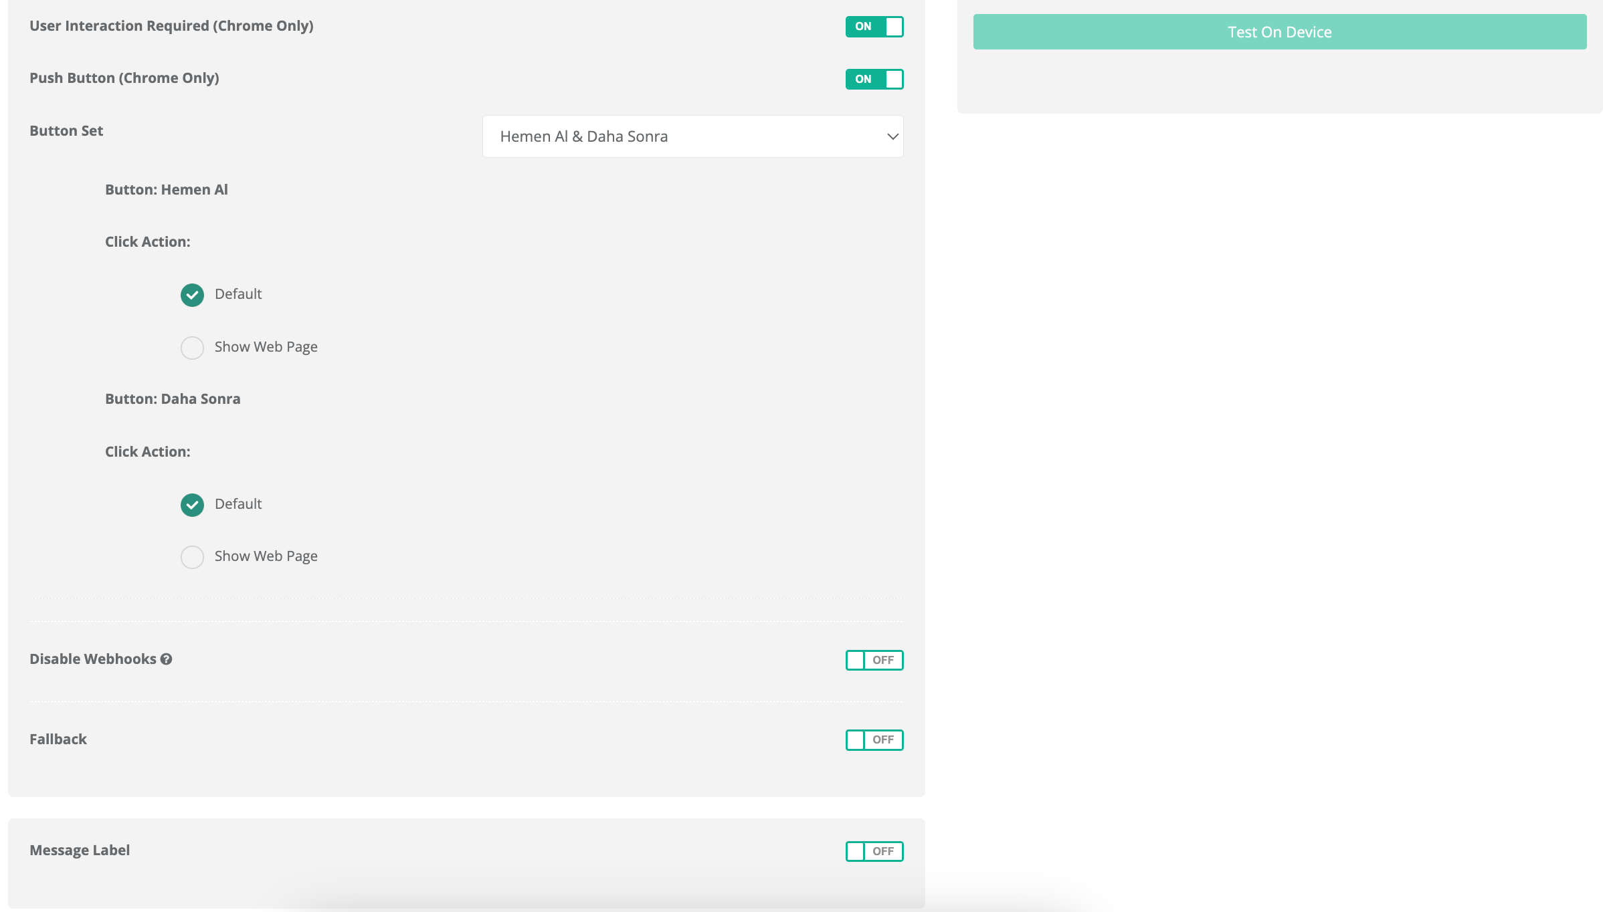Click the Fallback setting label
The height and width of the screenshot is (912, 1603).
58,739
